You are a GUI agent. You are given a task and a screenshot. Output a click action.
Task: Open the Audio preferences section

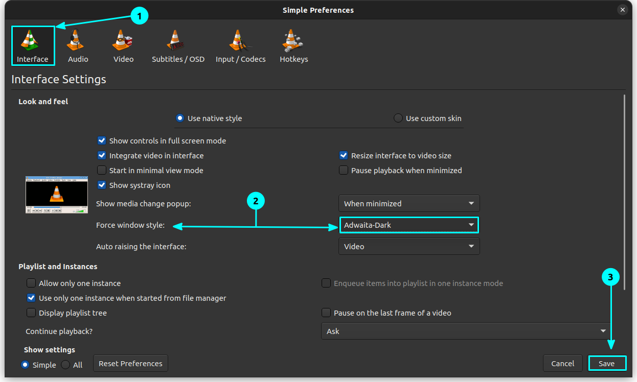[x=77, y=45]
